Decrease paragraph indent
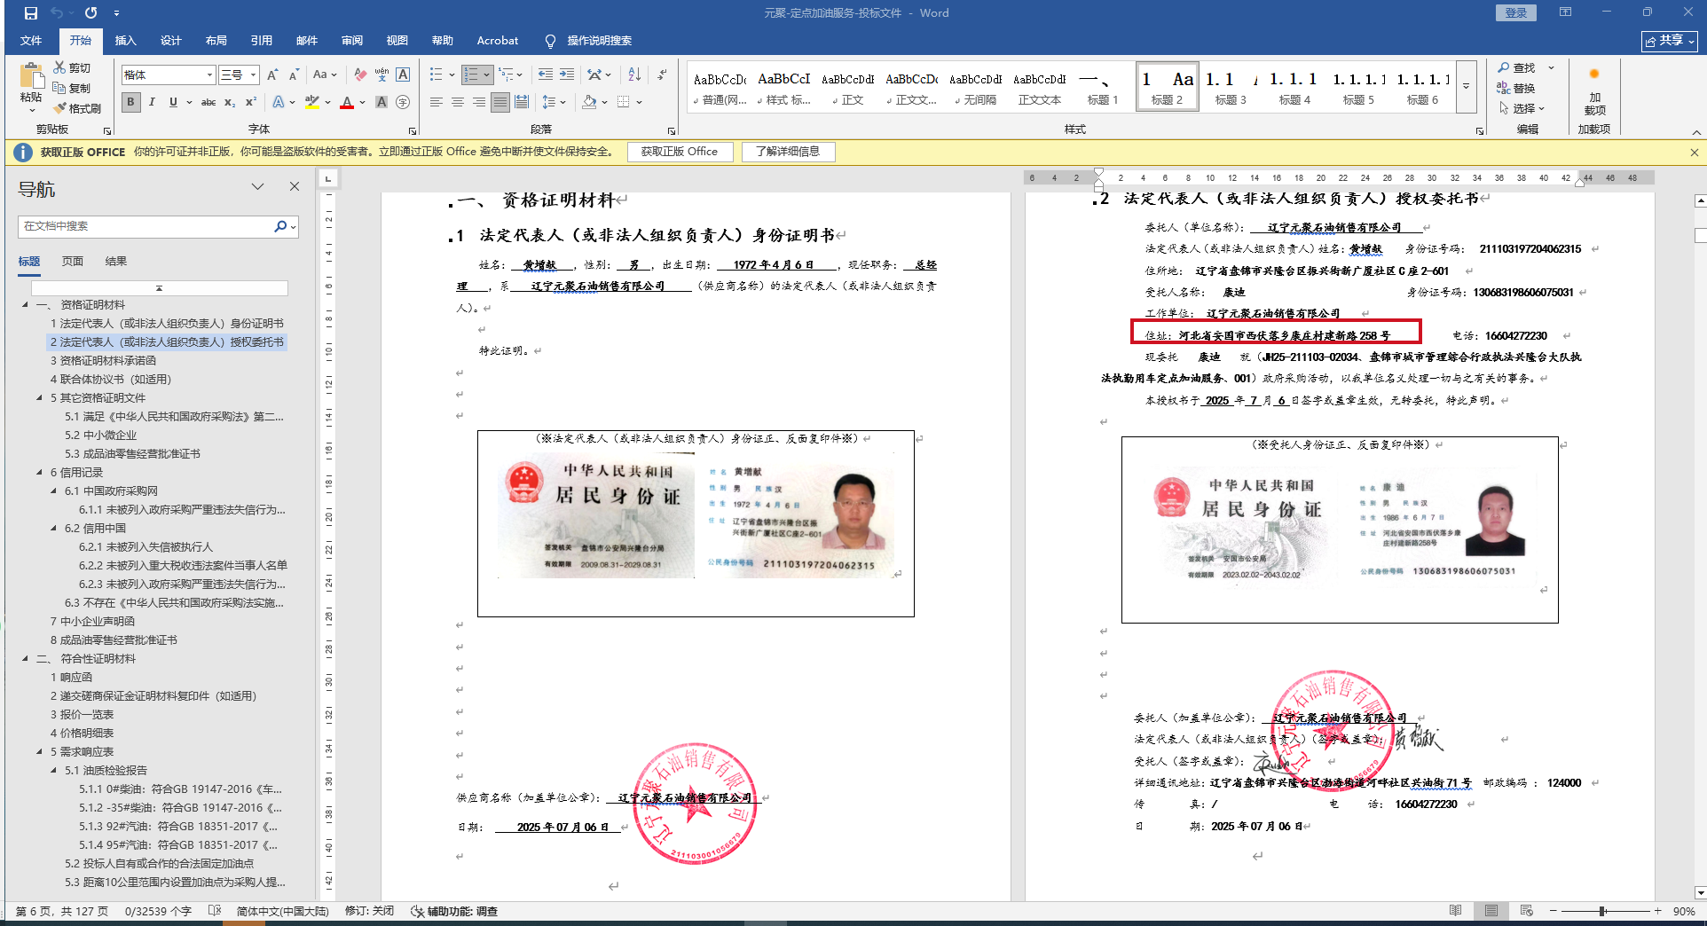Viewport: 1707px width, 926px height. (546, 75)
